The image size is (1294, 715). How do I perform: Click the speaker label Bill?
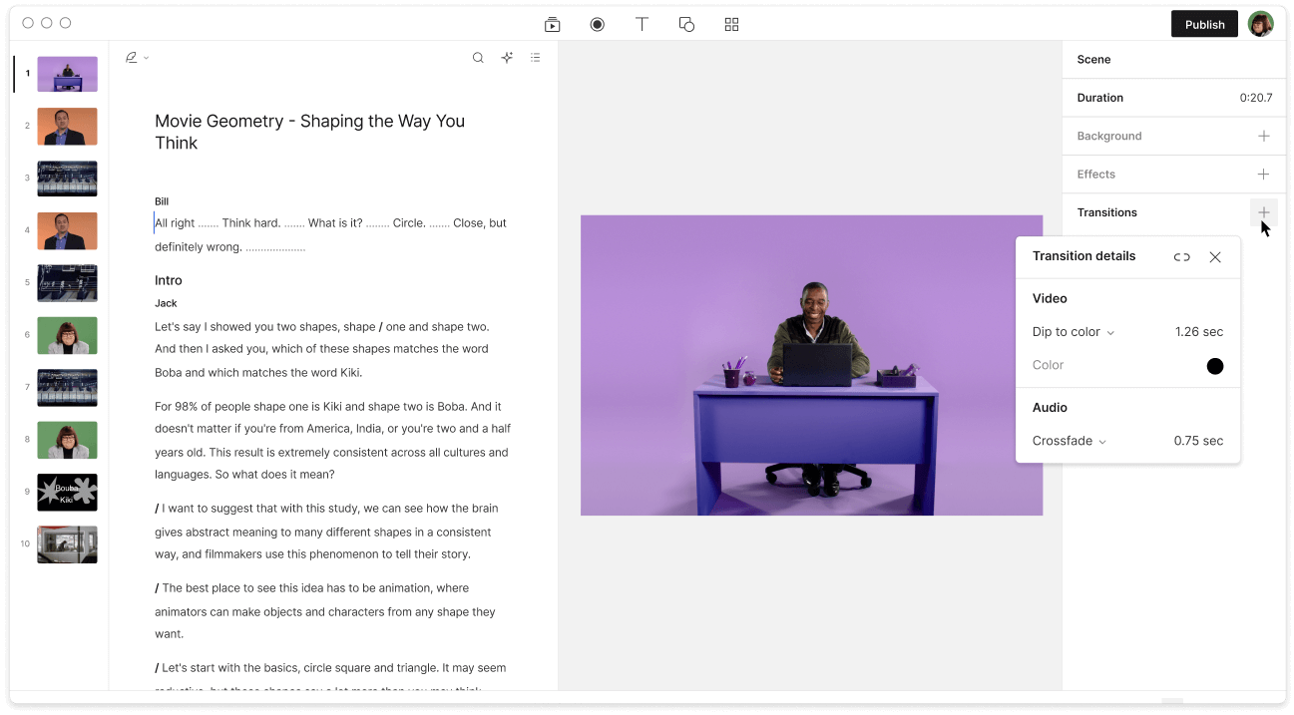pos(162,201)
